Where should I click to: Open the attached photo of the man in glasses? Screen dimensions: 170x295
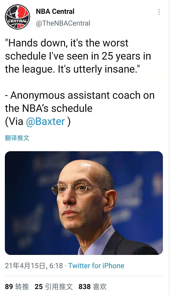[x=84, y=203]
